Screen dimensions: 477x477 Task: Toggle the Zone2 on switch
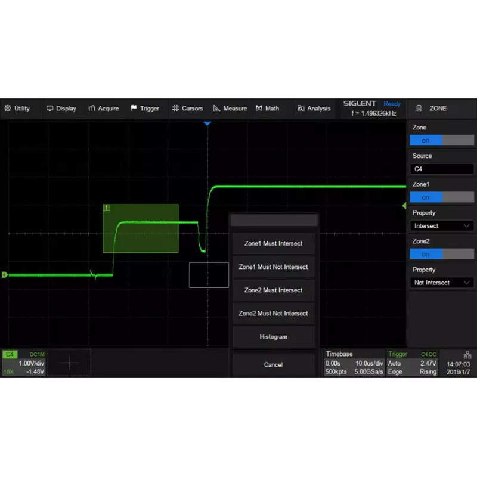[x=442, y=254]
